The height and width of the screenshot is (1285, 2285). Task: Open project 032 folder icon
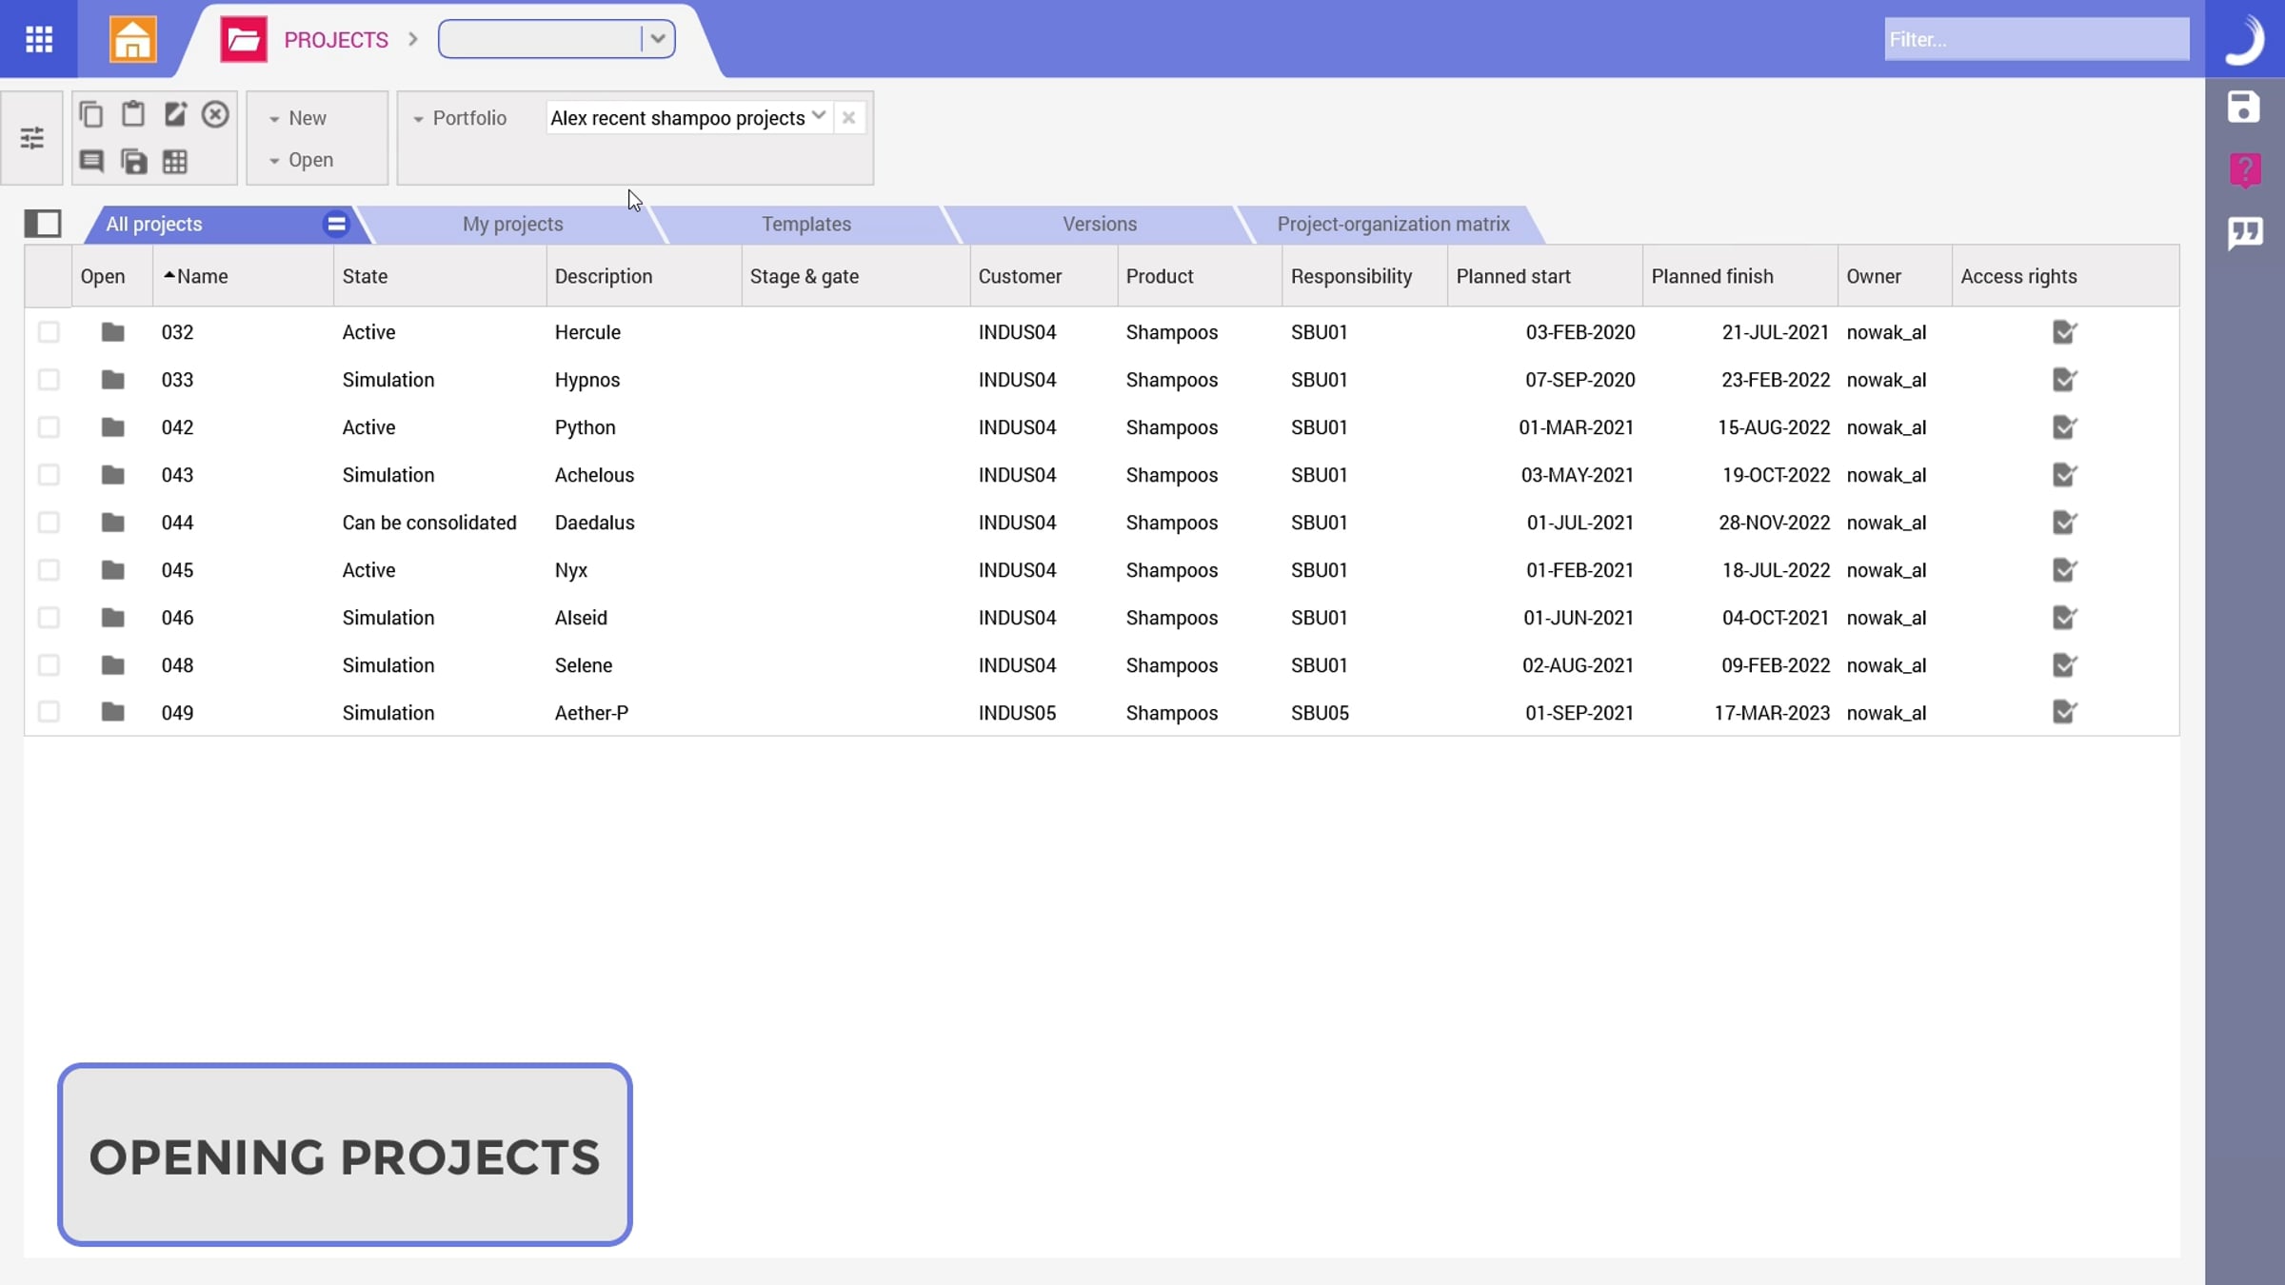click(113, 332)
